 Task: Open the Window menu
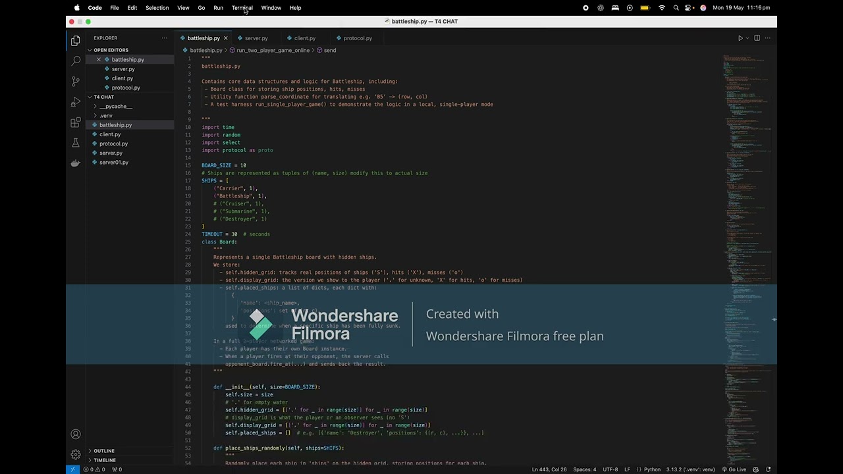[271, 8]
